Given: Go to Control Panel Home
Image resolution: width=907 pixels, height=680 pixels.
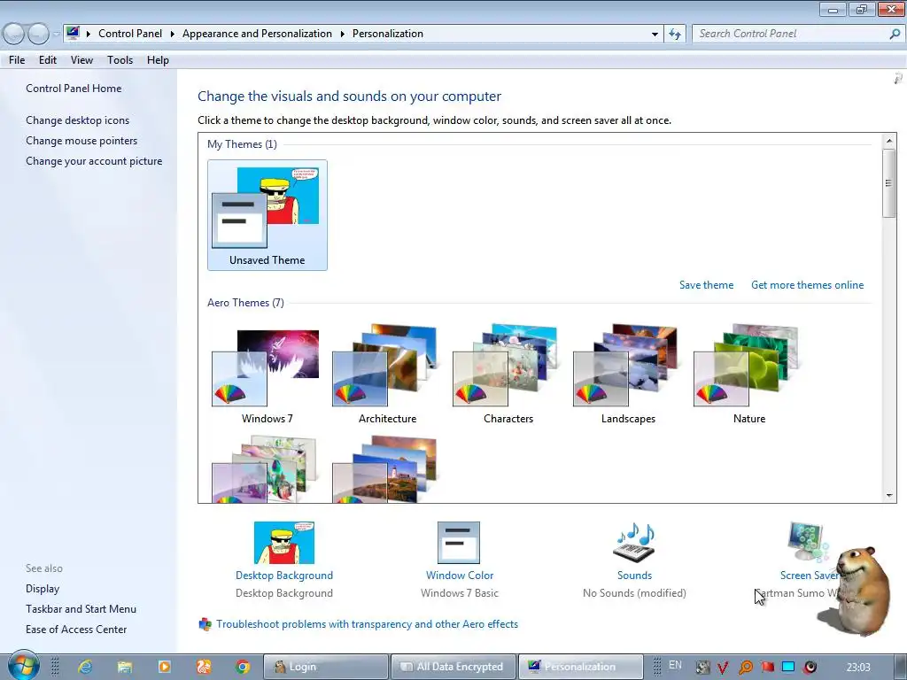Looking at the screenshot, I should point(74,89).
